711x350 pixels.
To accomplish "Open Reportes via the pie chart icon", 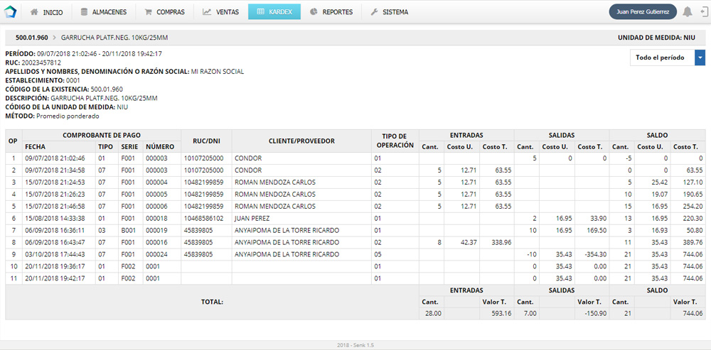I will pos(314,12).
